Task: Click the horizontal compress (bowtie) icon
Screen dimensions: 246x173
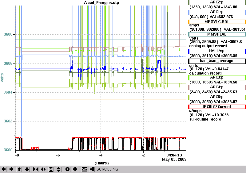Action: click(x=36, y=169)
